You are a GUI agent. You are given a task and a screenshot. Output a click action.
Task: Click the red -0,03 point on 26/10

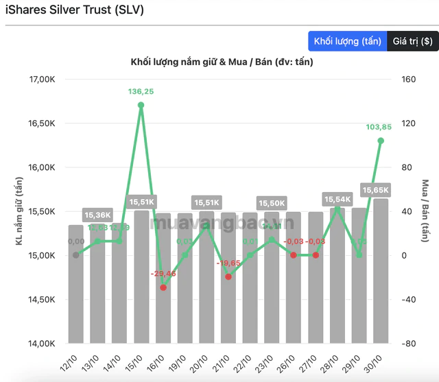pyautogui.click(x=294, y=255)
